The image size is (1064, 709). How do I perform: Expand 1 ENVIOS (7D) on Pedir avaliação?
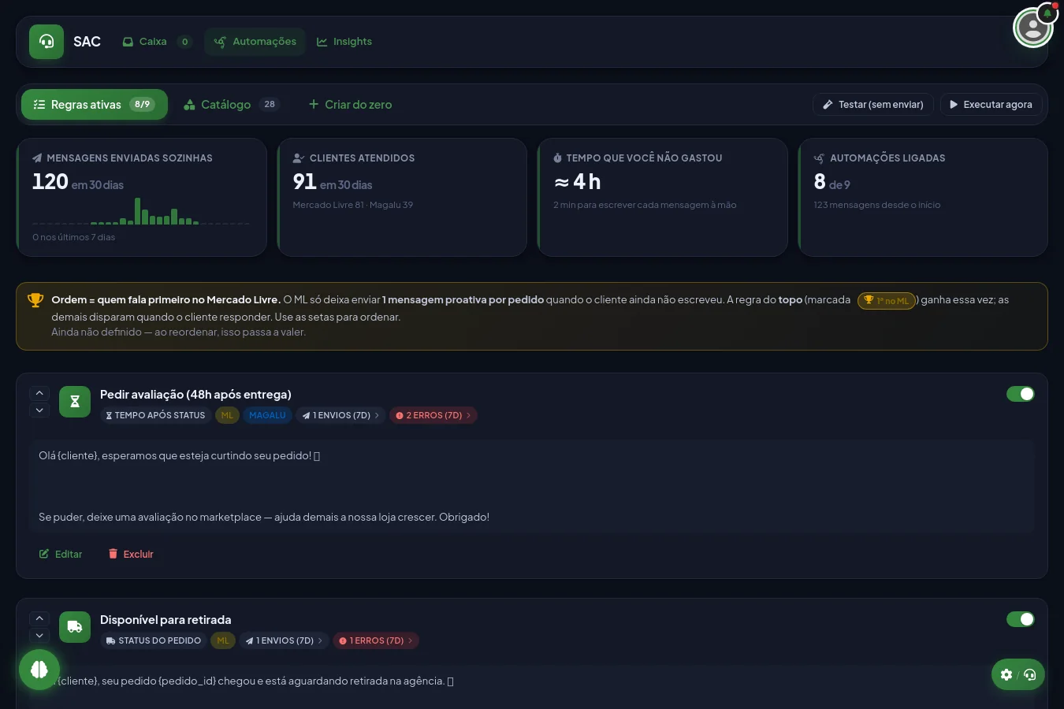[x=340, y=415]
